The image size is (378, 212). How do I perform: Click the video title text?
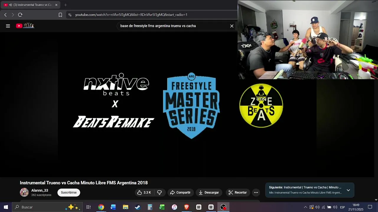[x=84, y=183]
